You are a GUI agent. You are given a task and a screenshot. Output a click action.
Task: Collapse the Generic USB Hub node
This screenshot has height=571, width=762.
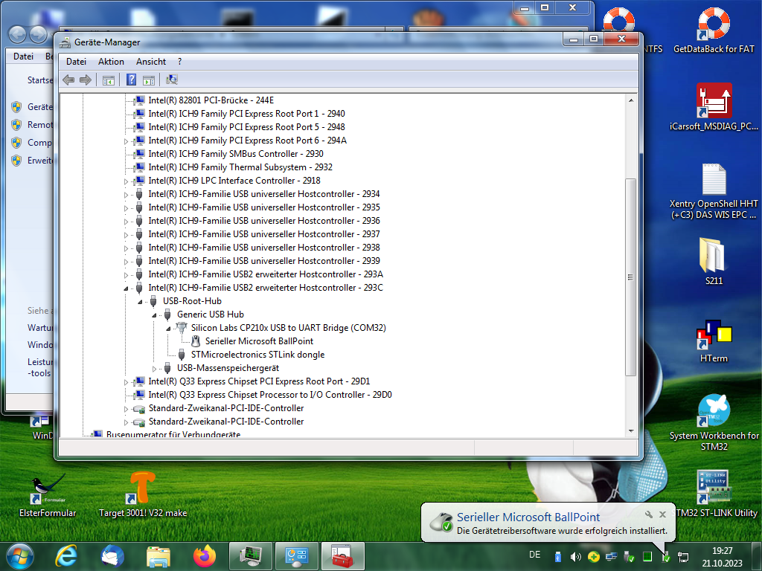[x=154, y=315]
